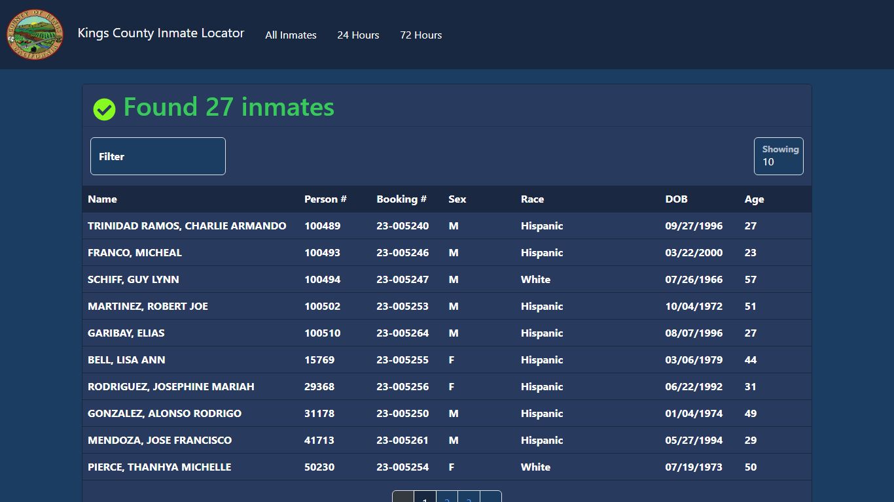Click person number 100489
Screen dimensions: 894x502
(x=322, y=226)
